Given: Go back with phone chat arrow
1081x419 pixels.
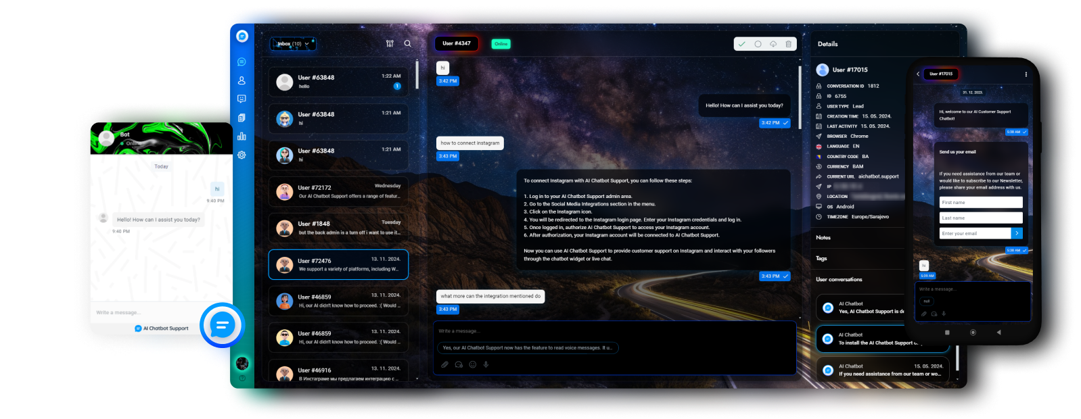Looking at the screenshot, I should click(x=918, y=74).
